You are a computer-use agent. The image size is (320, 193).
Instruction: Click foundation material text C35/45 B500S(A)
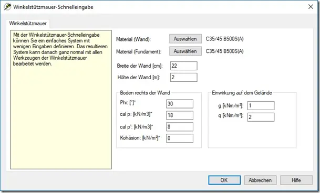click(224, 51)
